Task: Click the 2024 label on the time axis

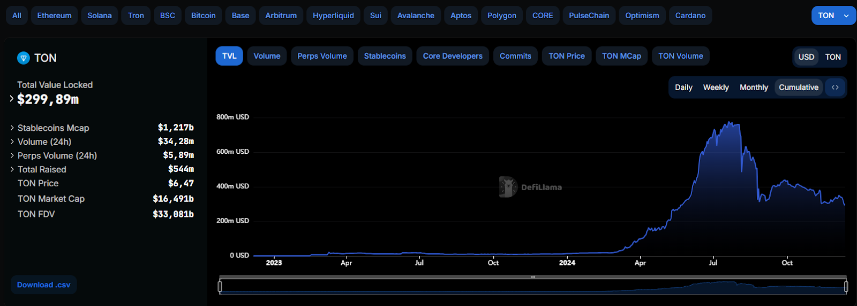Action: point(567,263)
